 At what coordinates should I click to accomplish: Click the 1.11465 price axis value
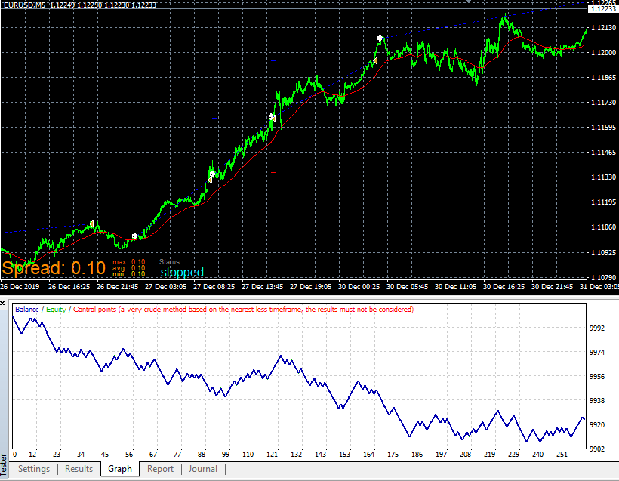(603, 153)
